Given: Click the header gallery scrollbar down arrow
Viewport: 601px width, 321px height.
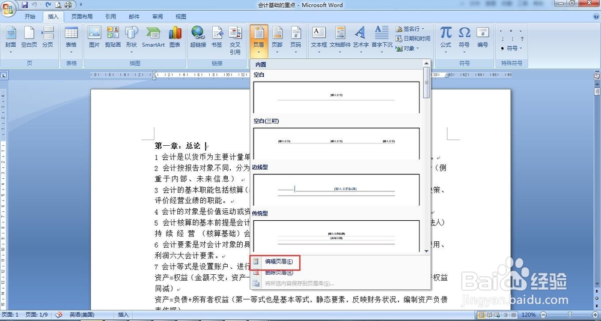Looking at the screenshot, I should 426,251.
